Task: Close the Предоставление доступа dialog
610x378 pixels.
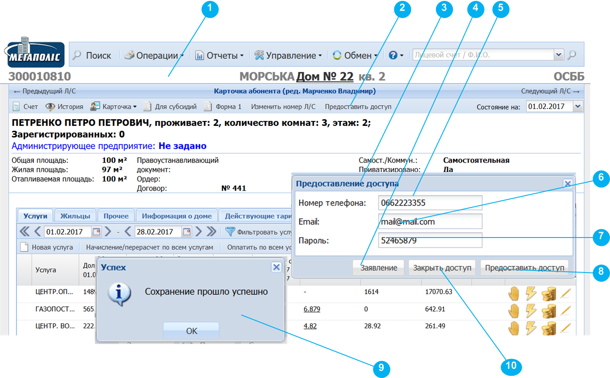Action: tap(567, 183)
